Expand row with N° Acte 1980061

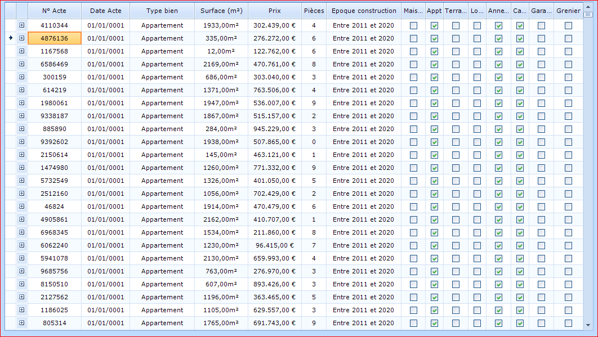(22, 103)
